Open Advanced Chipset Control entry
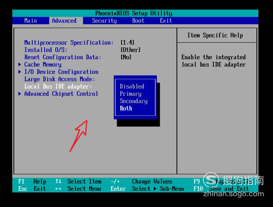The width and height of the screenshot is (273, 207). [61, 94]
